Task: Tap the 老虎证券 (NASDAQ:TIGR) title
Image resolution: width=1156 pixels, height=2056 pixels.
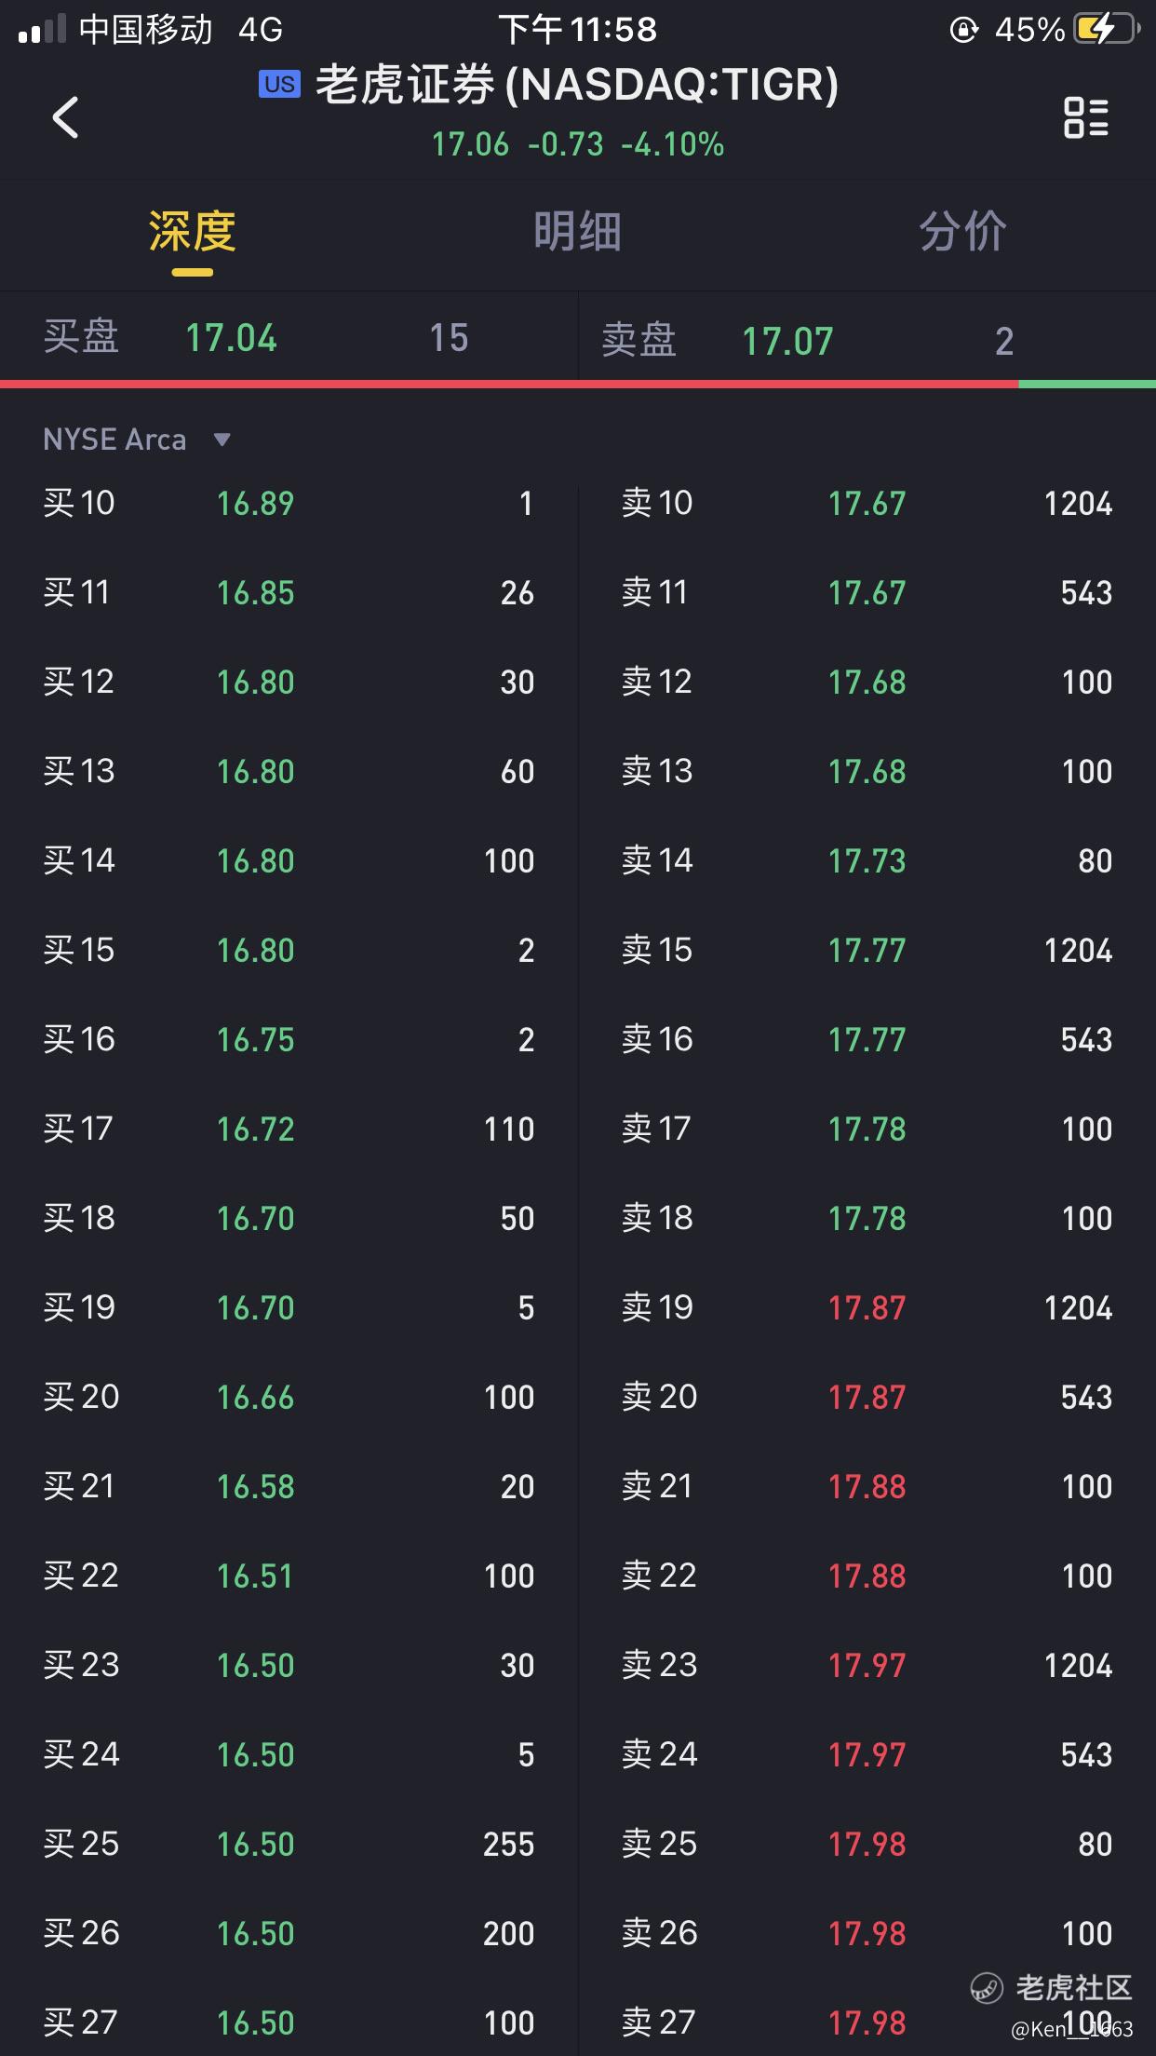Action: click(577, 85)
